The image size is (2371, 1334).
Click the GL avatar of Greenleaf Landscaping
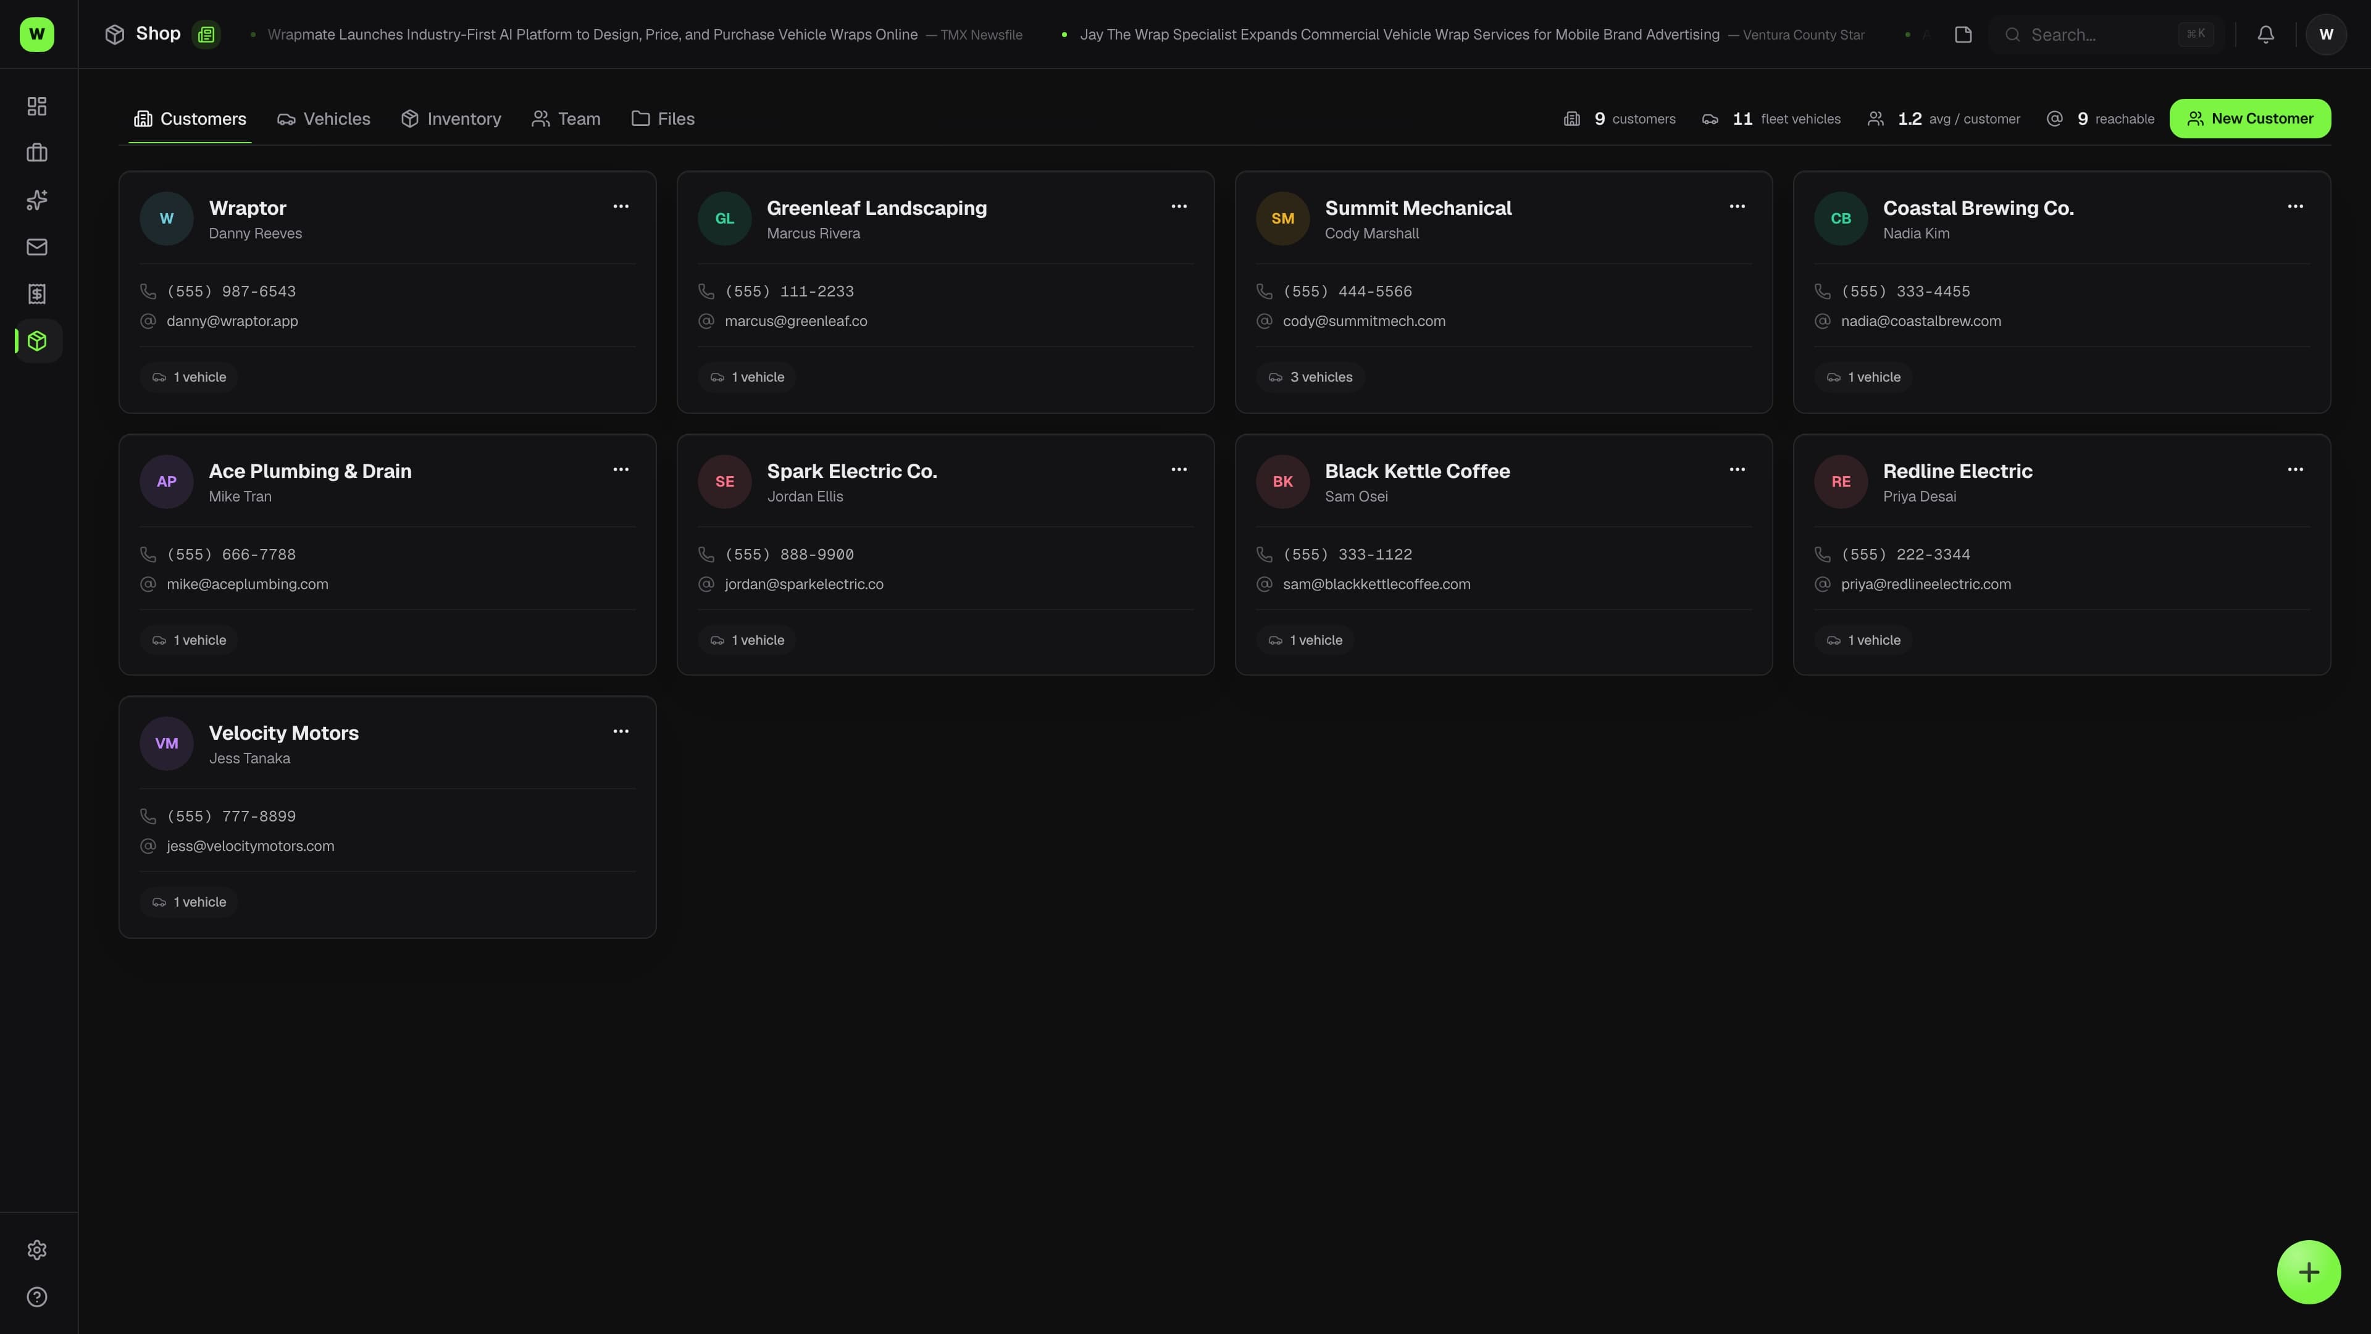coord(724,218)
